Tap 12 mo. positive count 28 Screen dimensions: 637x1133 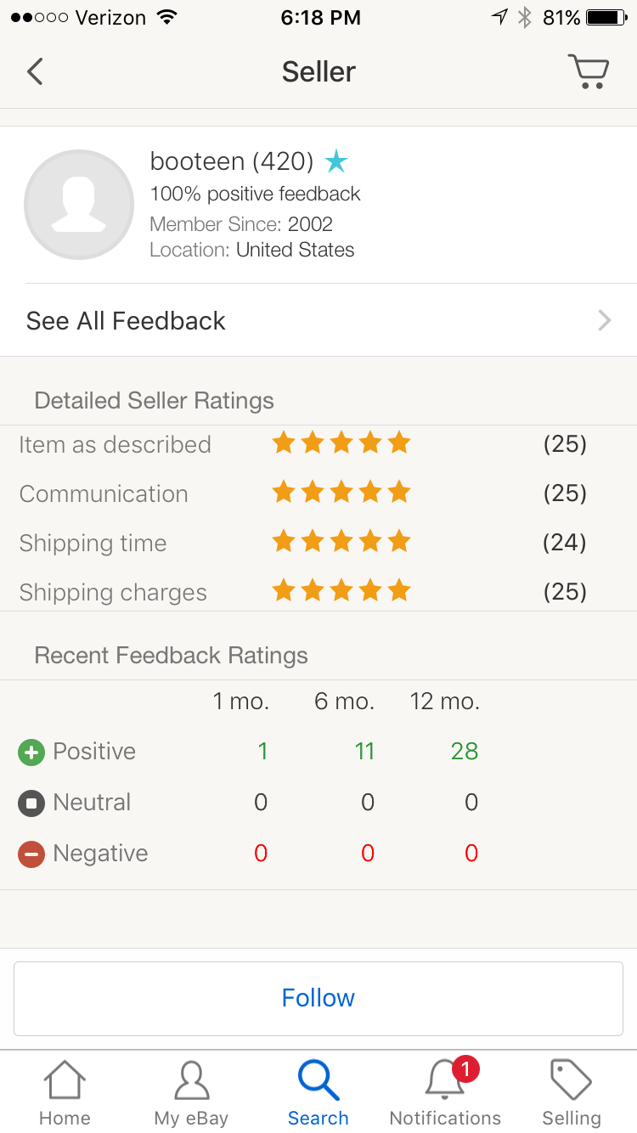(465, 752)
